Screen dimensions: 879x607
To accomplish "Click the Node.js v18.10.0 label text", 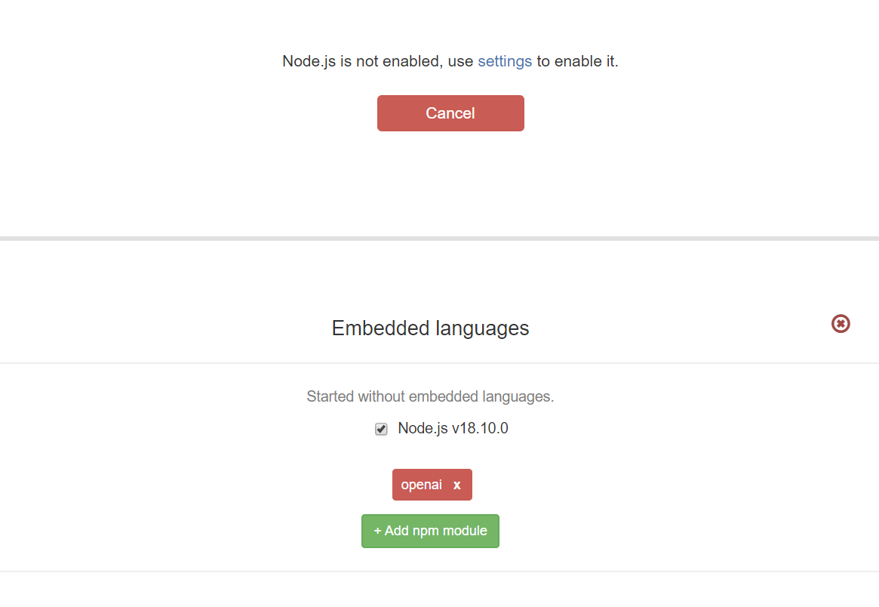I will (x=453, y=429).
